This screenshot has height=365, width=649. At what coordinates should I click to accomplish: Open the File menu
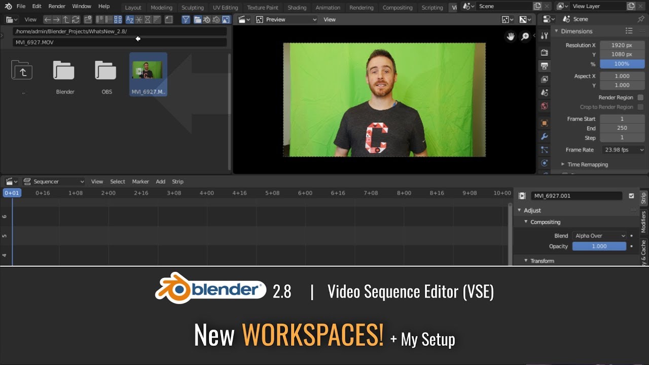pyautogui.click(x=21, y=6)
